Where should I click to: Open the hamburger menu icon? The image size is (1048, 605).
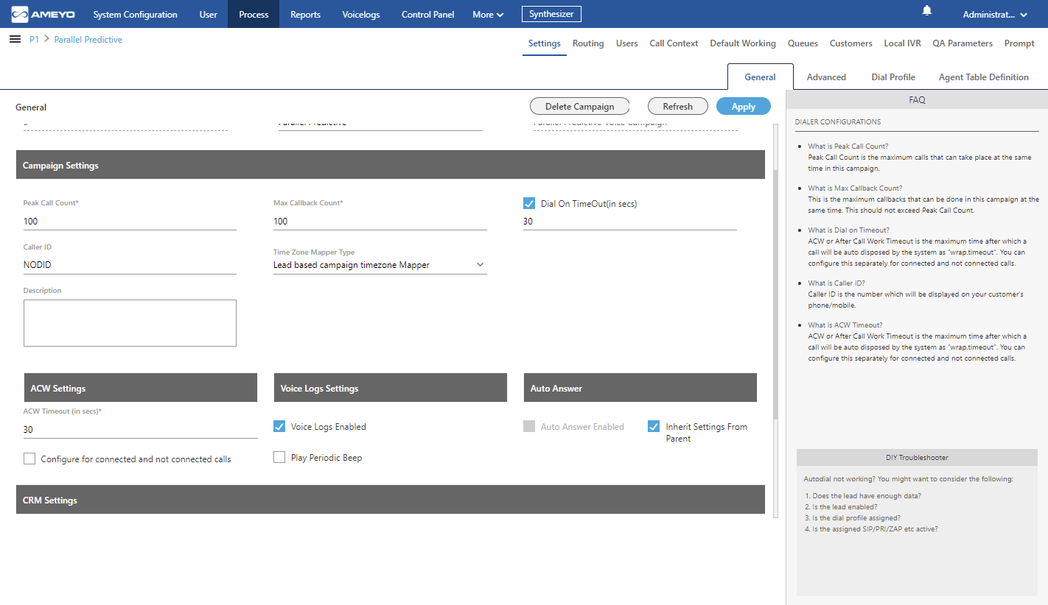click(15, 39)
